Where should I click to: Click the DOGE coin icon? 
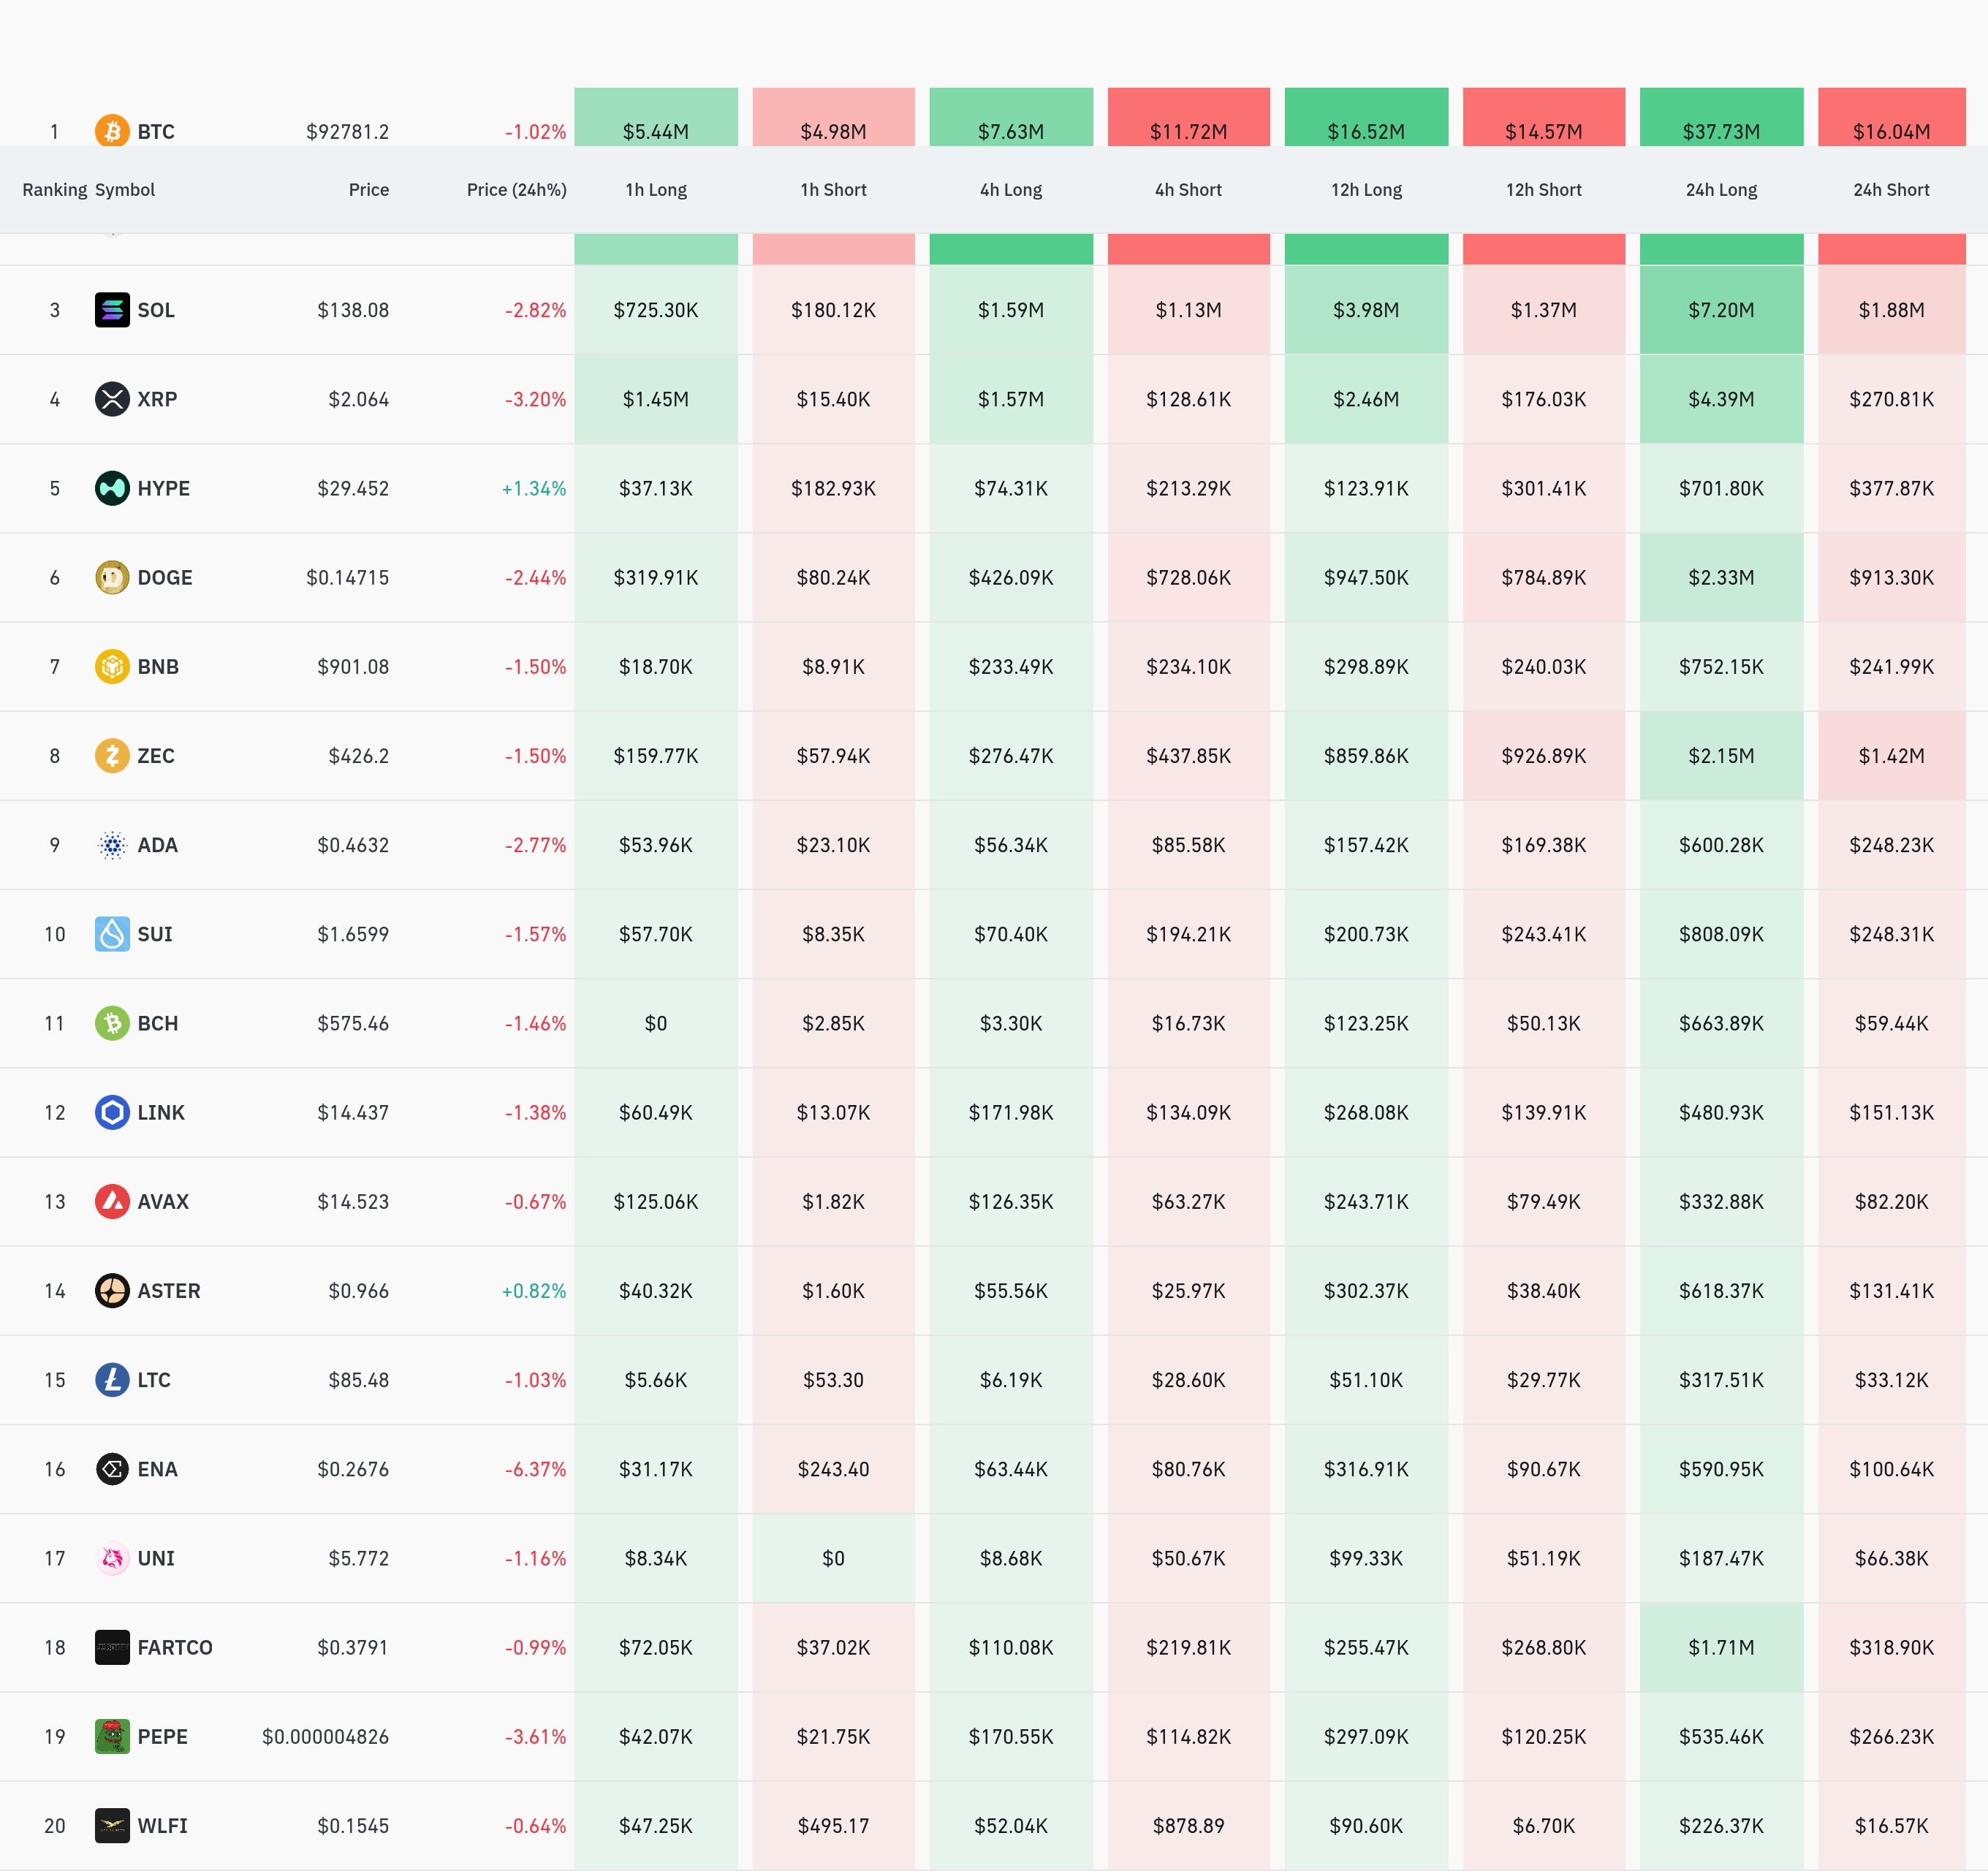coord(112,577)
